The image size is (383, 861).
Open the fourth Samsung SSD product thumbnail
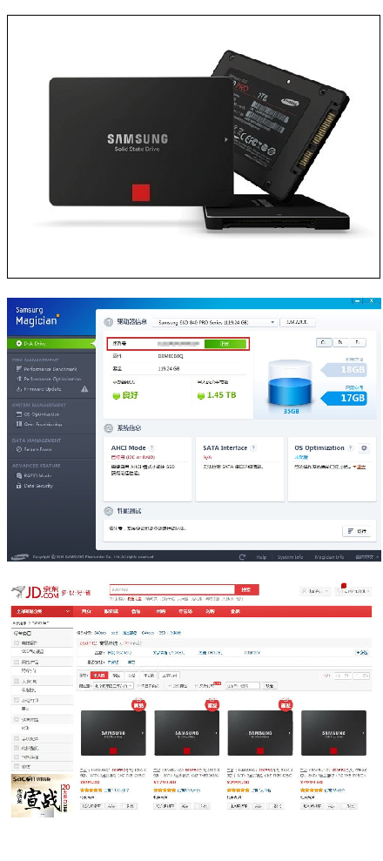(x=333, y=732)
